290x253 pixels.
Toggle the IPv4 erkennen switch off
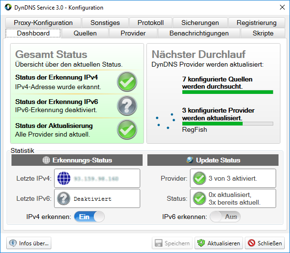89,217
